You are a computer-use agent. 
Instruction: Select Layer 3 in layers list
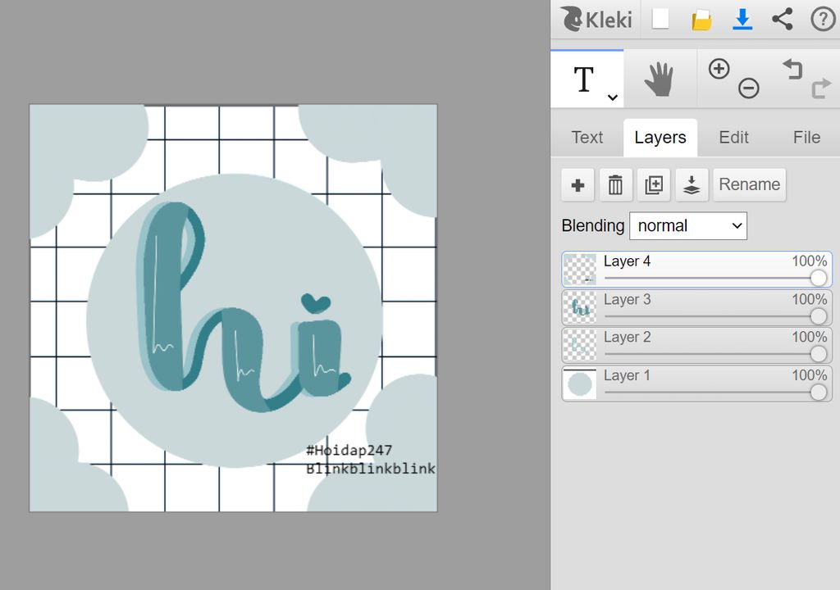(696, 307)
